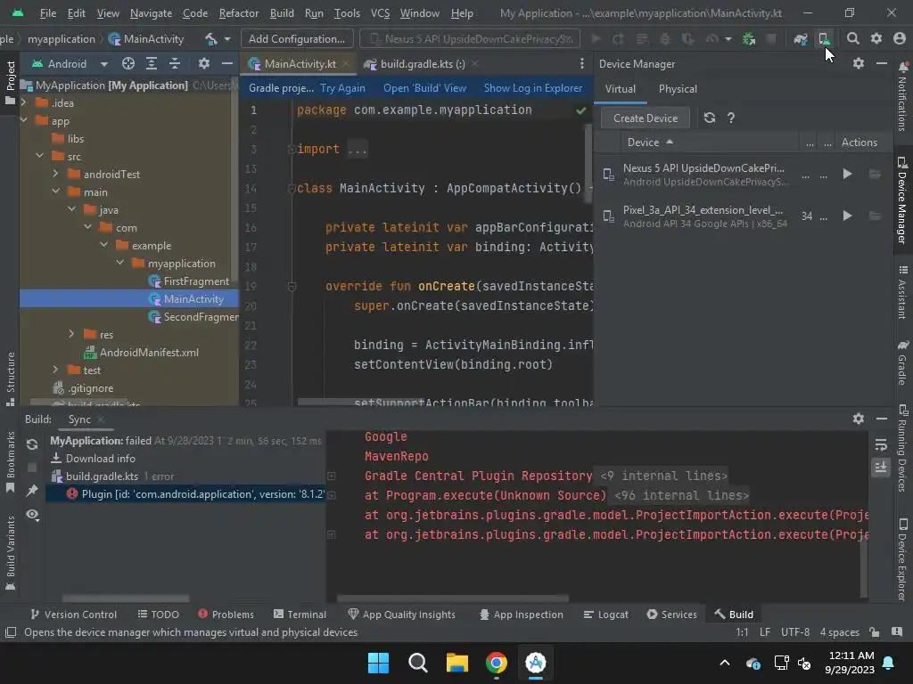The width and height of the screenshot is (913, 684).
Task: Open the Logcat tool tab
Action: tap(606, 615)
